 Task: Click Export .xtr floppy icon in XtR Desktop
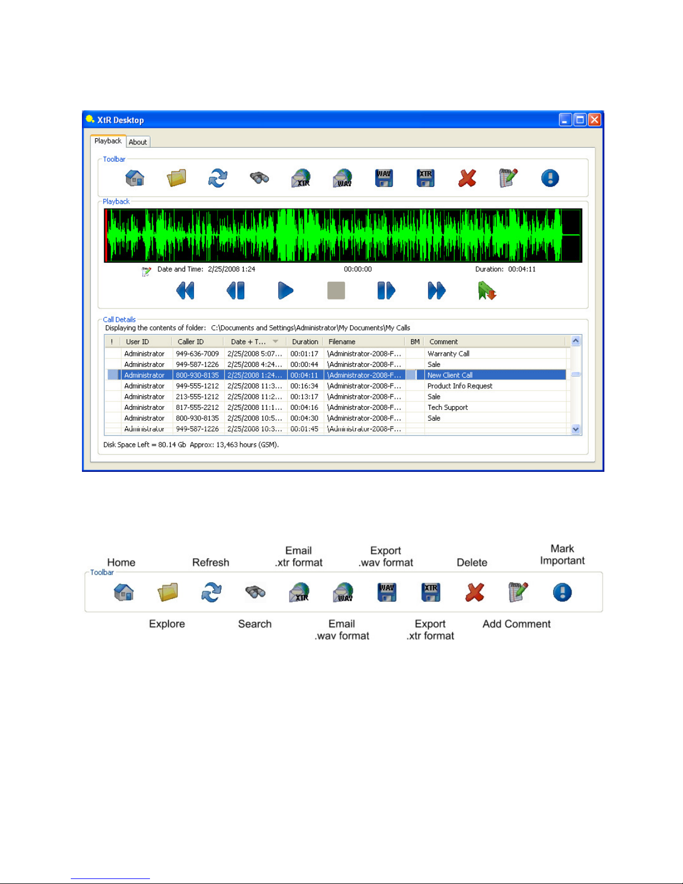(425, 178)
